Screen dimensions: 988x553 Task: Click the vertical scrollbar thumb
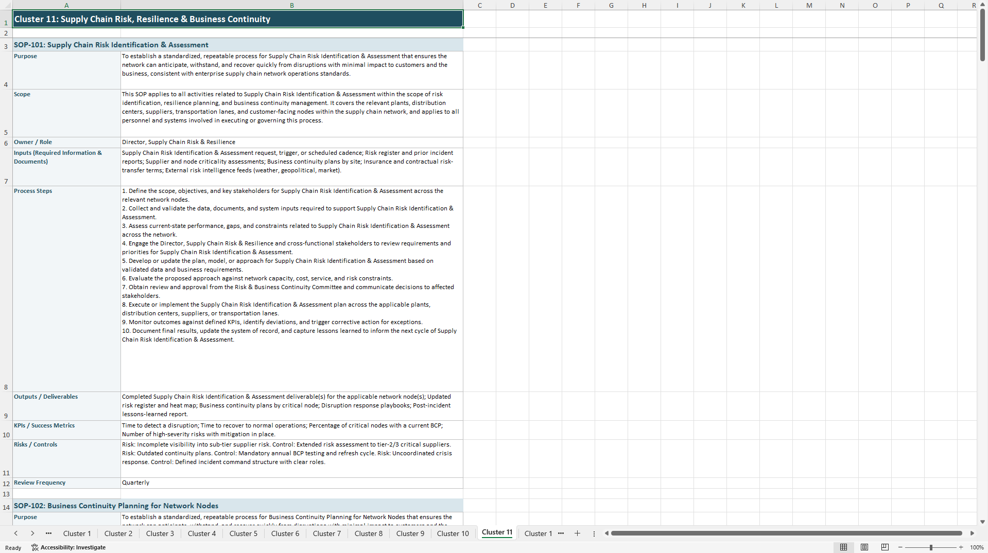(982, 35)
